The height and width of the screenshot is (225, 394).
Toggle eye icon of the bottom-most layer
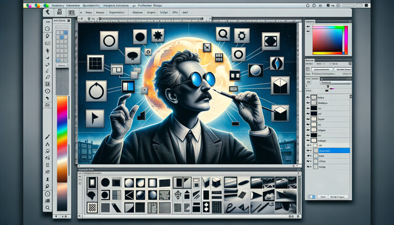click(308, 167)
